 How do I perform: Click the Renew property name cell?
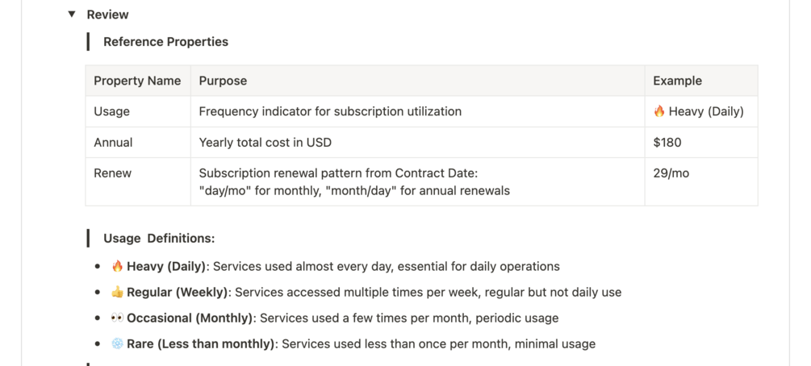112,173
